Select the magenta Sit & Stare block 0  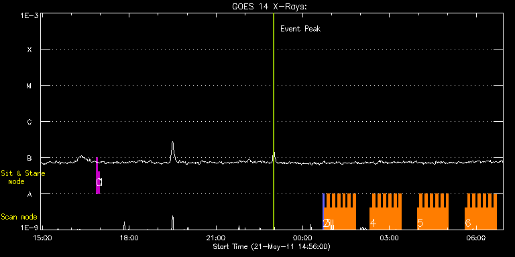(97, 176)
